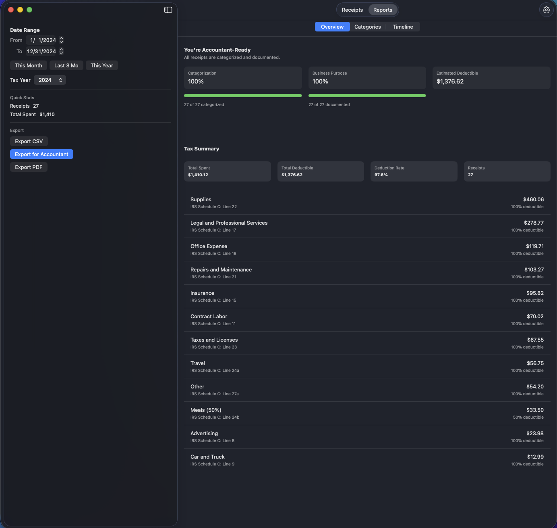
Task: Select the Overview tab
Action: coord(332,27)
